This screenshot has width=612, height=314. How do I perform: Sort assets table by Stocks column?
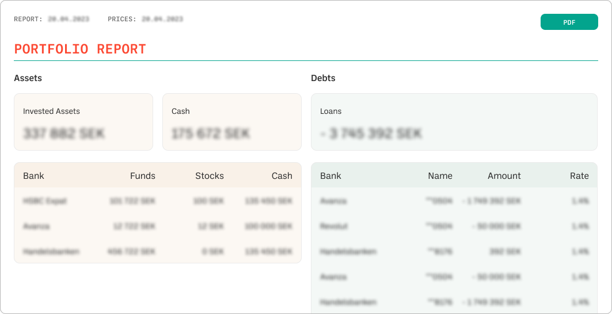pos(209,176)
